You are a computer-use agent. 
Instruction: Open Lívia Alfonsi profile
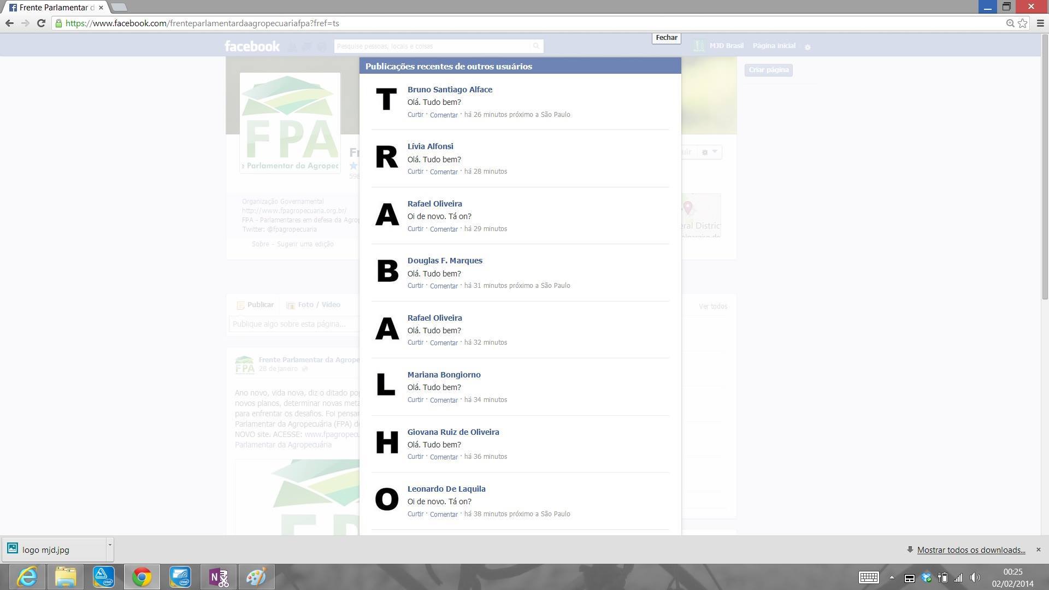click(x=430, y=146)
